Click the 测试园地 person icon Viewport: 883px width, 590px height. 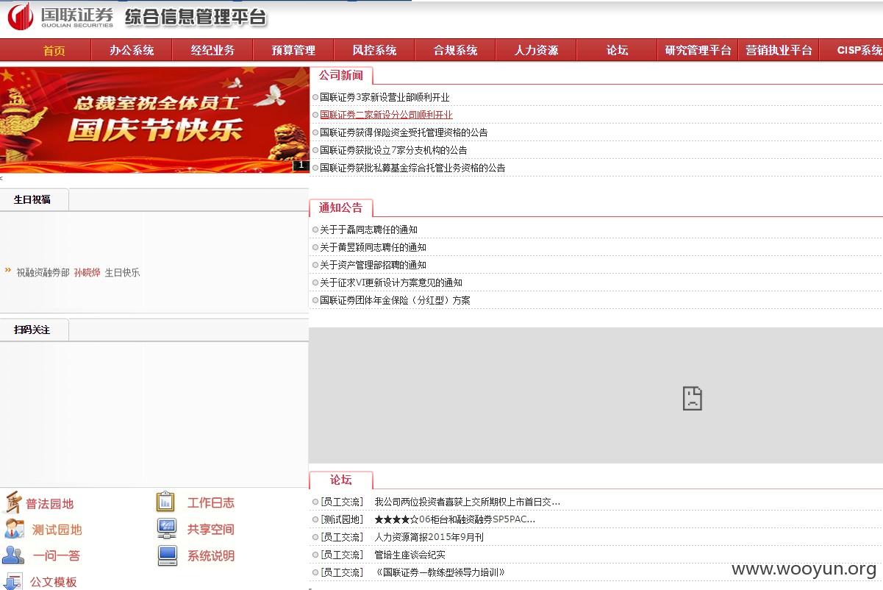pyautogui.click(x=15, y=529)
